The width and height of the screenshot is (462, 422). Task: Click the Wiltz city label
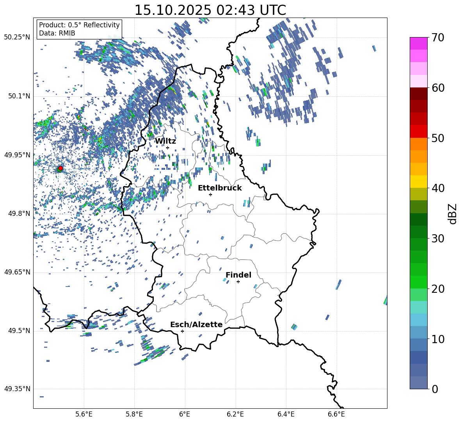[x=165, y=141]
